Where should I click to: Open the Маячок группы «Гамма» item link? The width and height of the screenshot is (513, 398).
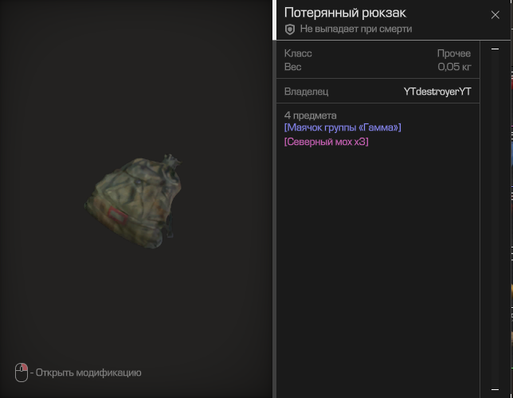click(343, 127)
